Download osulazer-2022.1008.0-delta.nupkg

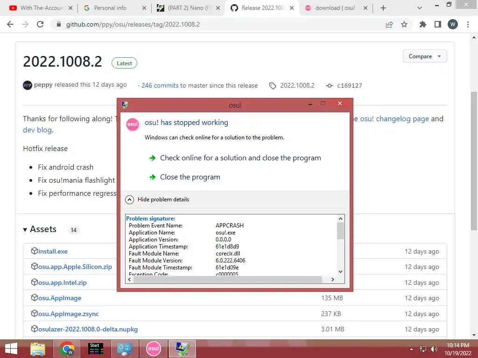88,330
